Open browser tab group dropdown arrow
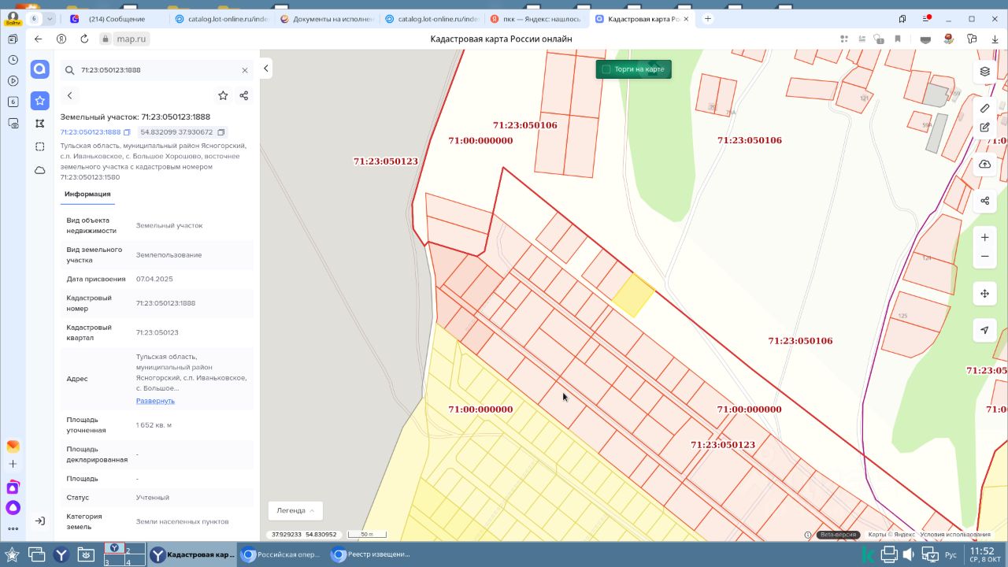 (50, 18)
